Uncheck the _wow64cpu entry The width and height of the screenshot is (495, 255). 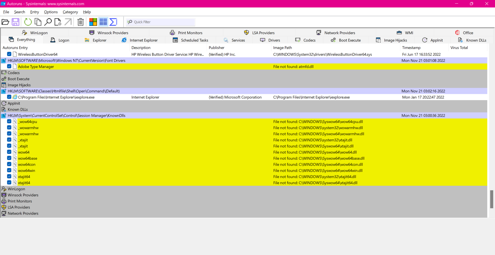(x=9, y=121)
